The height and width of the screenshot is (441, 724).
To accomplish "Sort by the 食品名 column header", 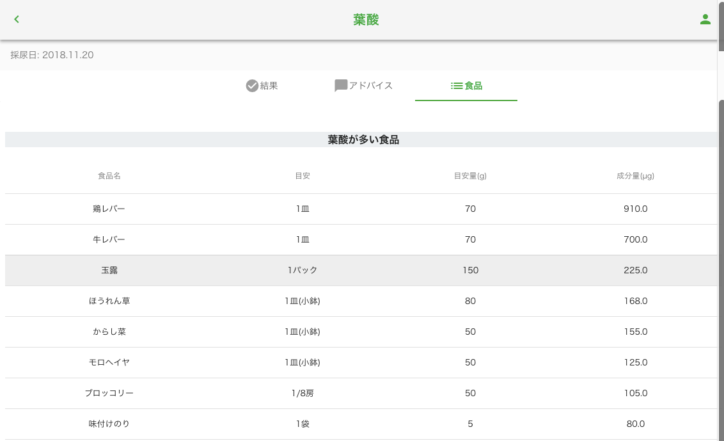I will (109, 176).
